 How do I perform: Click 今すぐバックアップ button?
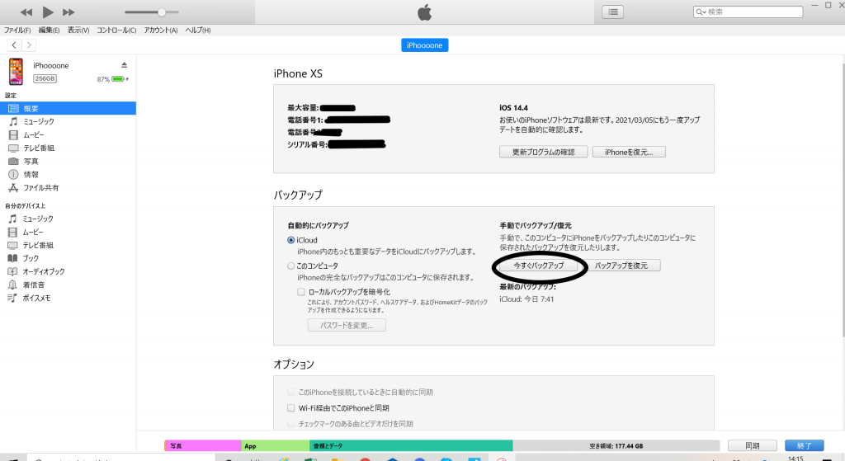[538, 266]
